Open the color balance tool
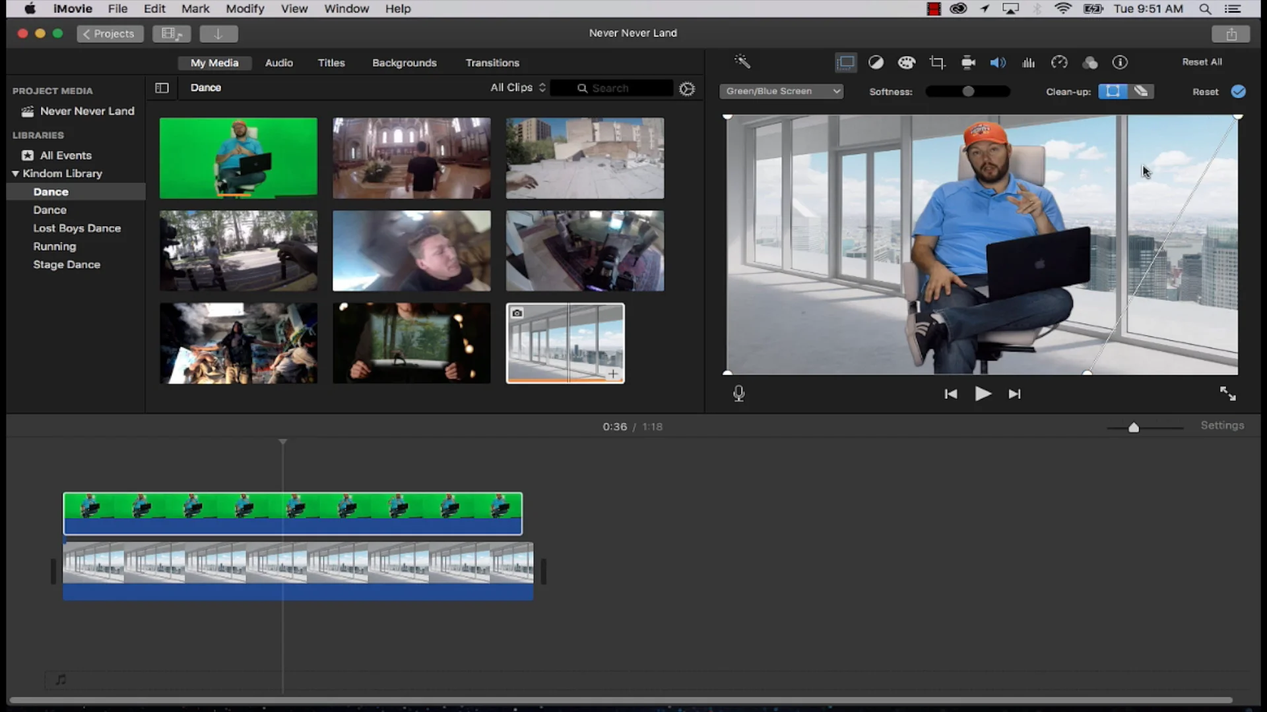Viewport: 1267px width, 712px height. 876,63
